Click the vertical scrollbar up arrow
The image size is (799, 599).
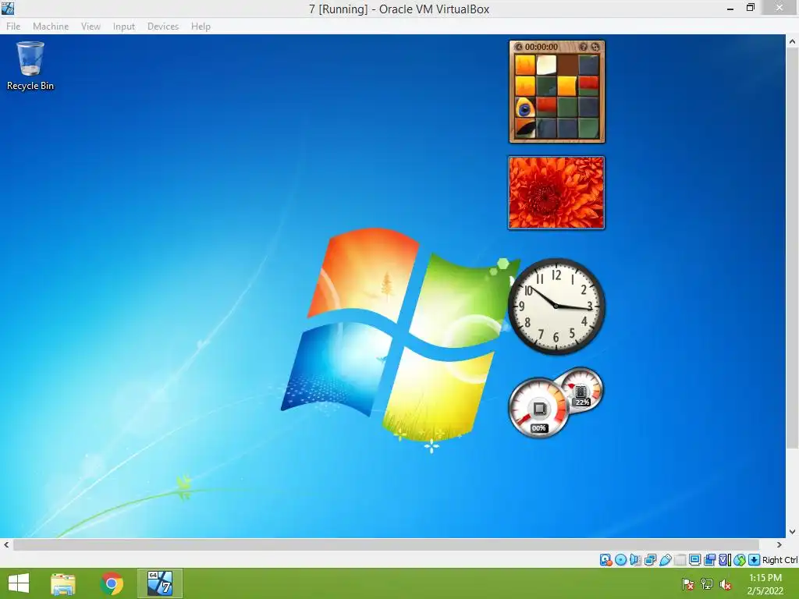[x=793, y=41]
